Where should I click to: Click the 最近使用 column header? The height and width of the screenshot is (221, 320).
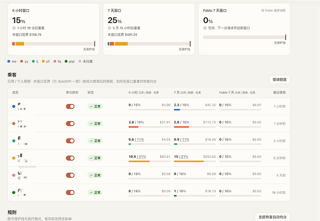pos(279,92)
